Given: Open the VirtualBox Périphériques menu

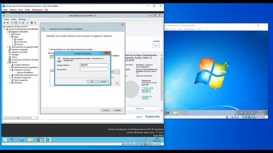Looking at the screenshot, I should pyautogui.click(x=37, y=10).
